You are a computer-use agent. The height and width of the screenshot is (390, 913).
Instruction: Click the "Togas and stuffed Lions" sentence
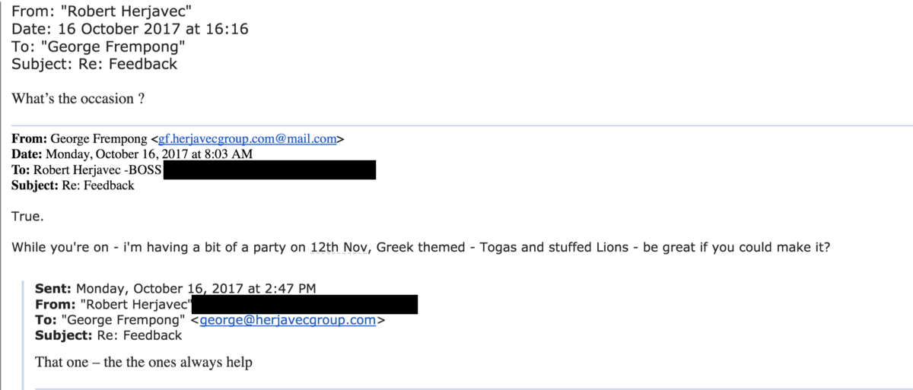click(553, 249)
